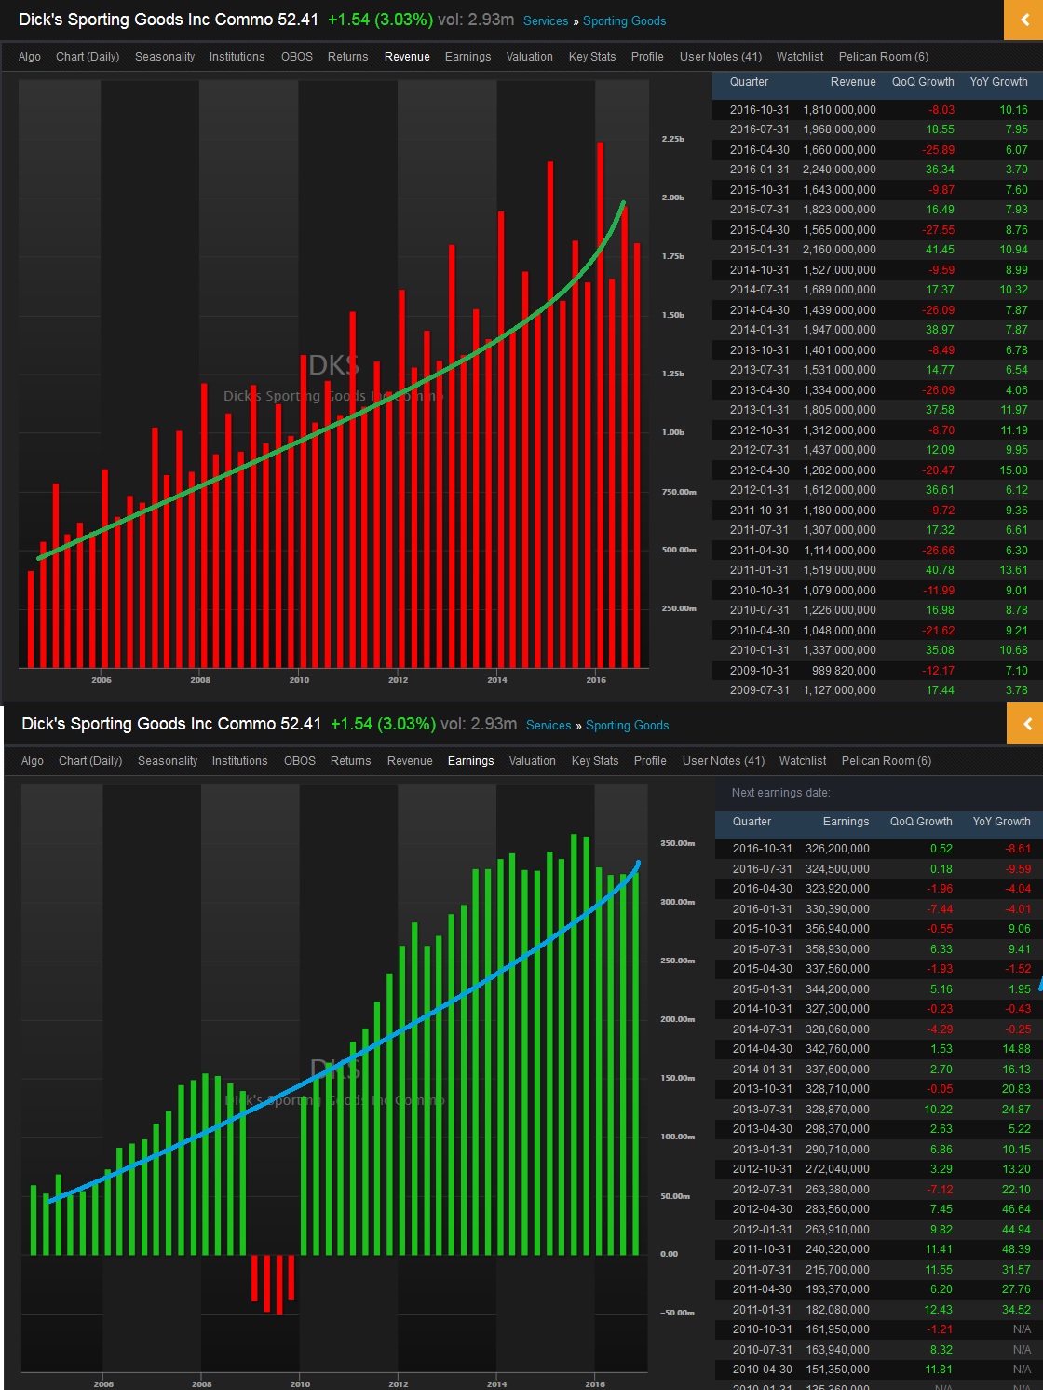Click the orange back chevron in the earnings view header

(1025, 724)
